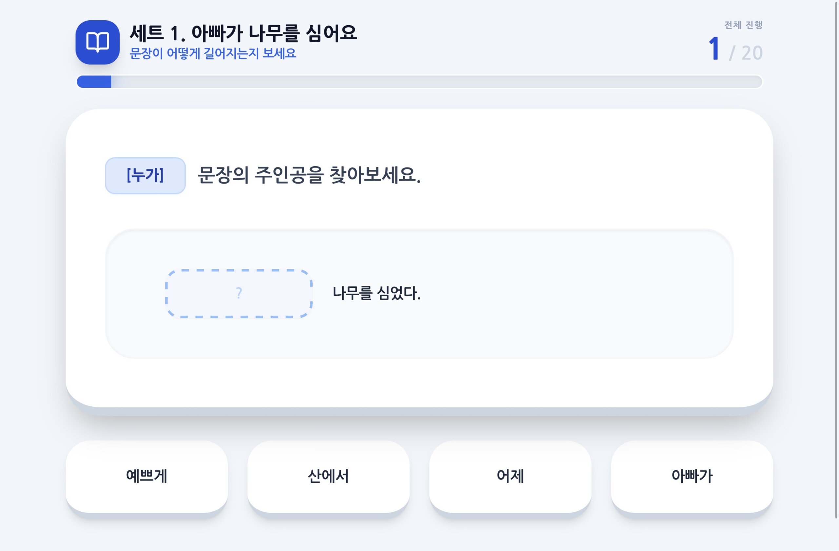Select the answer 예쁘게
This screenshot has width=839, height=551.
[x=147, y=477]
